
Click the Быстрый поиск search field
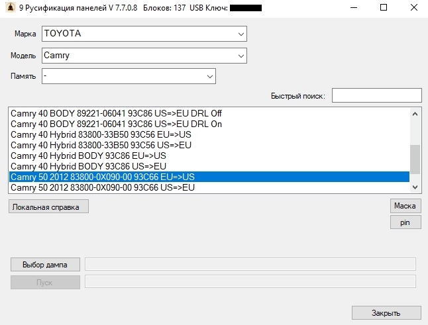point(377,95)
